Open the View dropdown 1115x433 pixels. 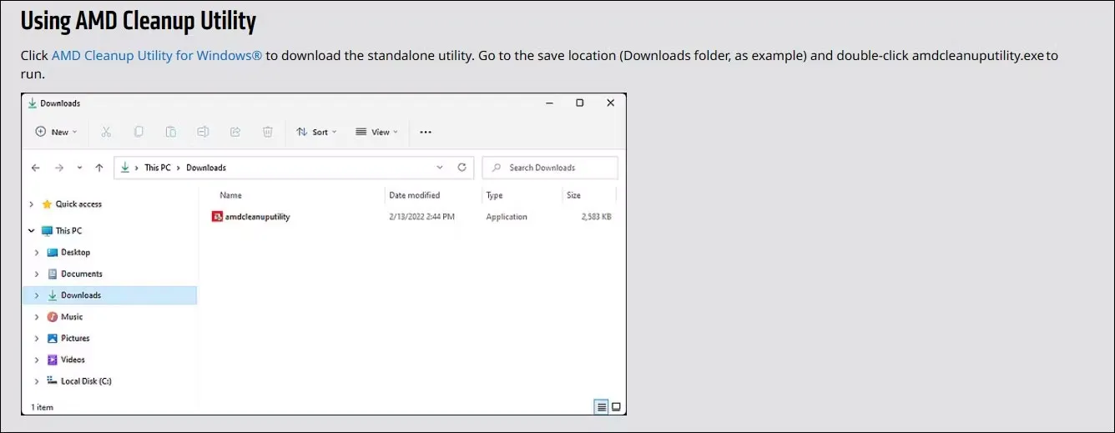376,132
